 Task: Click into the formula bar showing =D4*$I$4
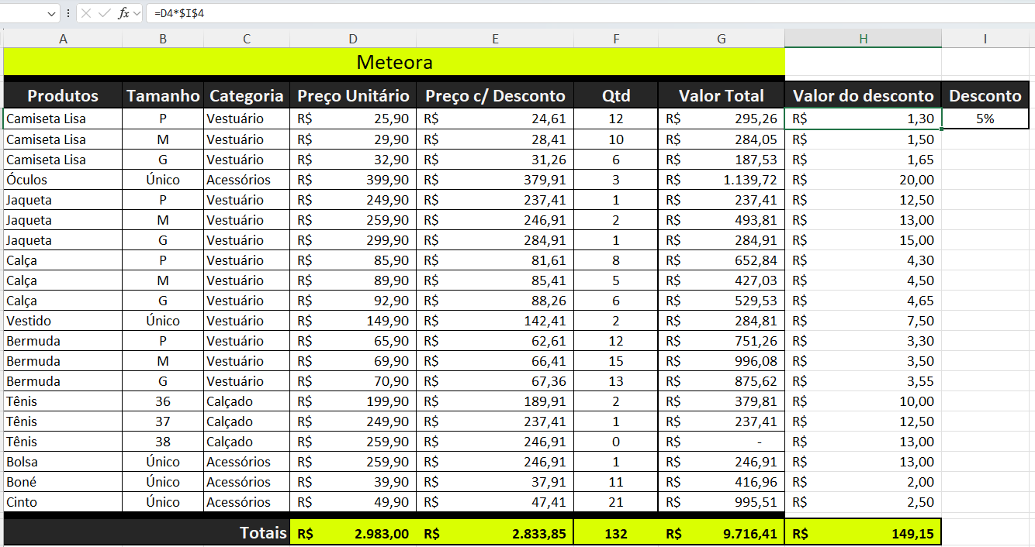(x=590, y=13)
